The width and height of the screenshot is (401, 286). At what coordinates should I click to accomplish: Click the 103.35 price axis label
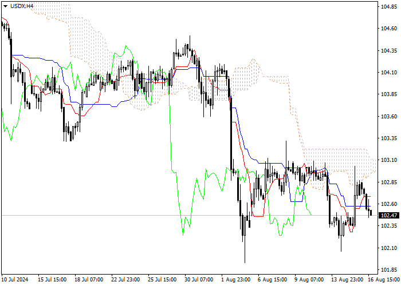point(389,138)
